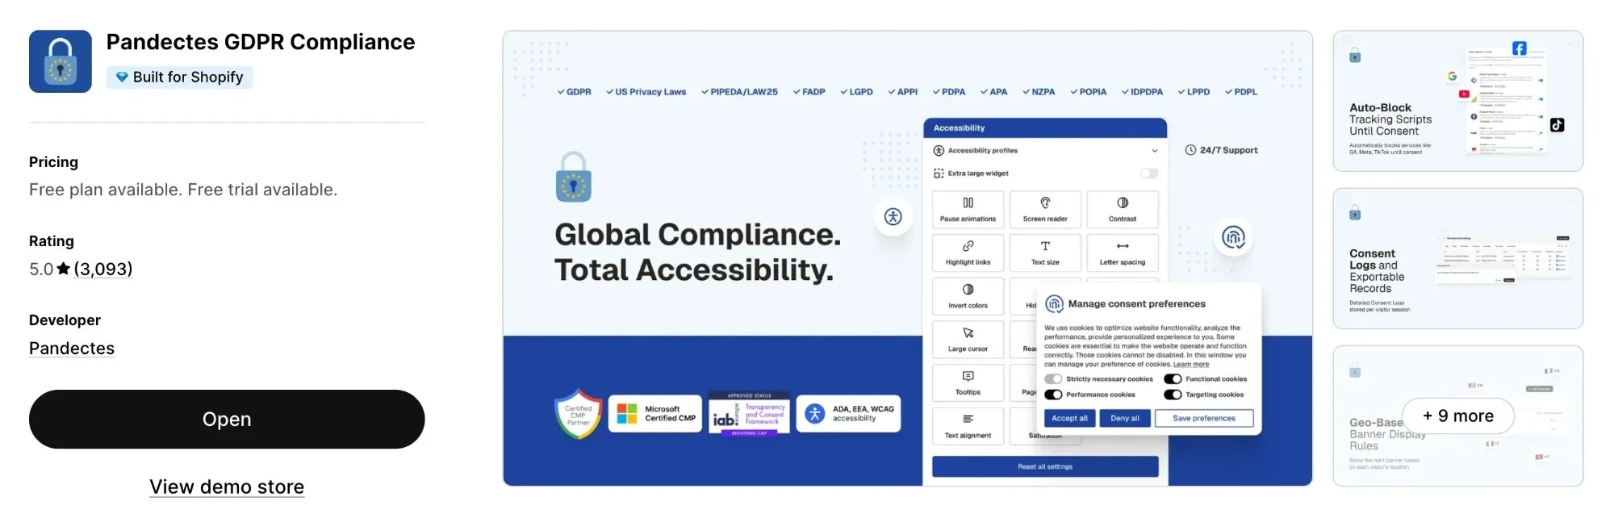Click the rating star next to 5.0

[63, 269]
